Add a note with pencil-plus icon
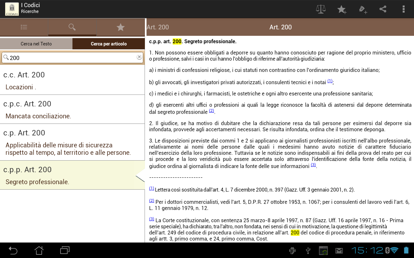The height and width of the screenshot is (258, 414). 363,9
